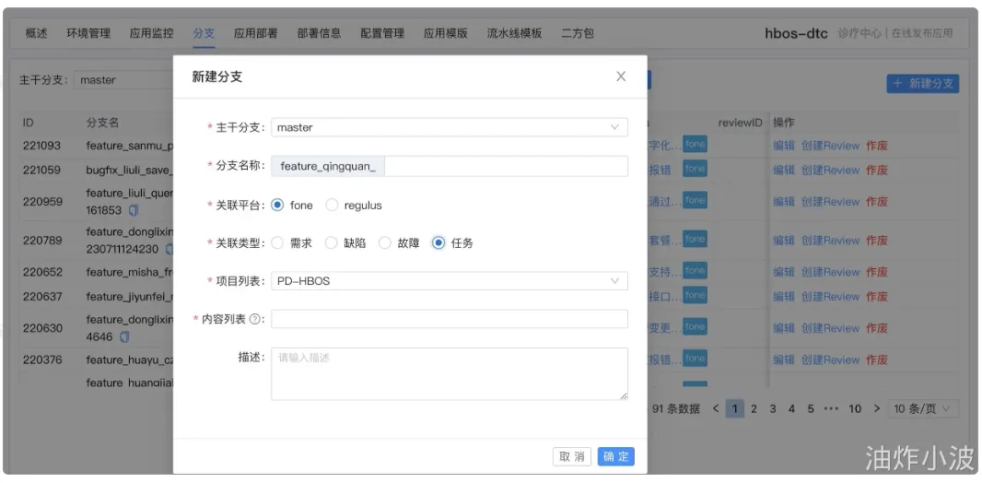Click the fone tag in row 221059
The width and height of the screenshot is (982, 483).
pyautogui.click(x=695, y=169)
